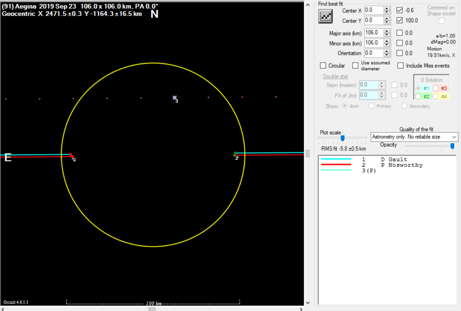461x311 pixels.
Task: Uncheck the -0.6 checkbox beside Center X
Action: (x=399, y=10)
